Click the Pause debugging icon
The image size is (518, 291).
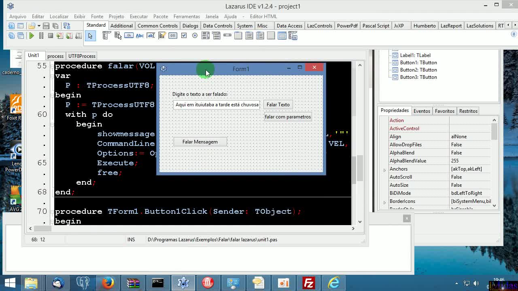point(41,36)
